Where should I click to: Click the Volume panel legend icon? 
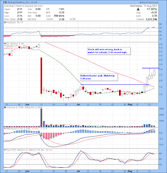pyautogui.click(x=4, y=107)
